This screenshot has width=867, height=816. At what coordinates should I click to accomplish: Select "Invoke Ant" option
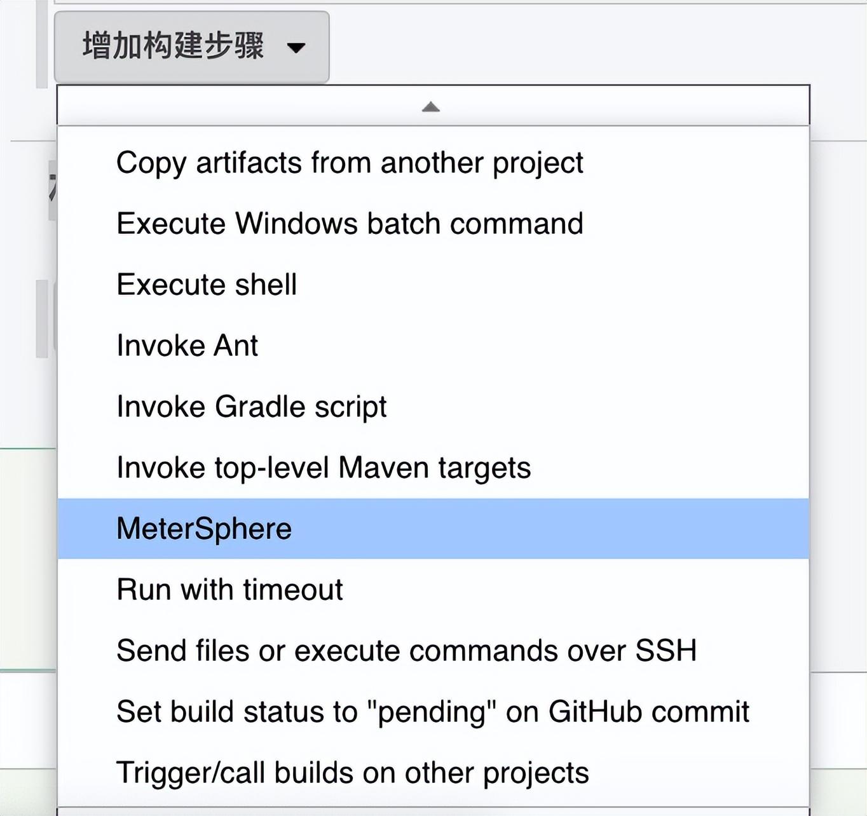coord(186,345)
